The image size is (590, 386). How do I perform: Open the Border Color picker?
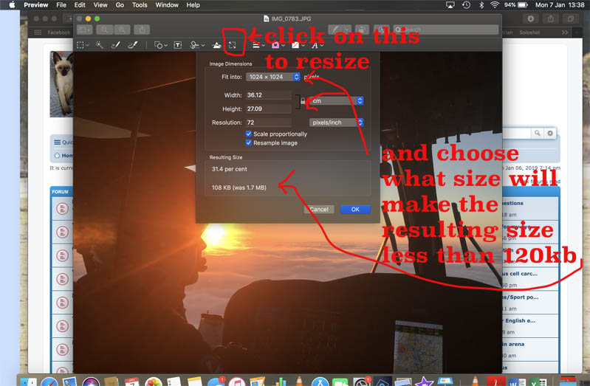[x=278, y=45]
